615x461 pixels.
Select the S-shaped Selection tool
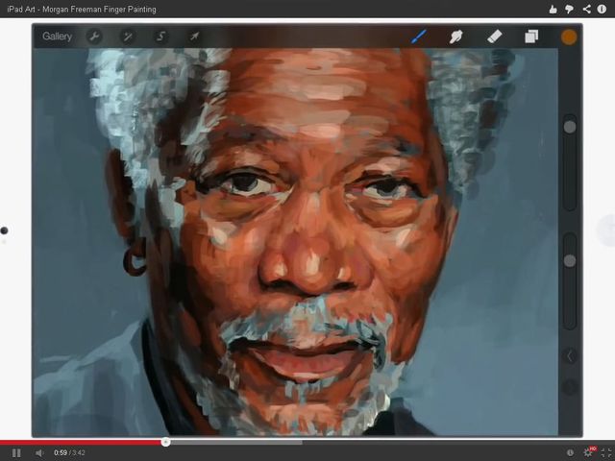[160, 36]
